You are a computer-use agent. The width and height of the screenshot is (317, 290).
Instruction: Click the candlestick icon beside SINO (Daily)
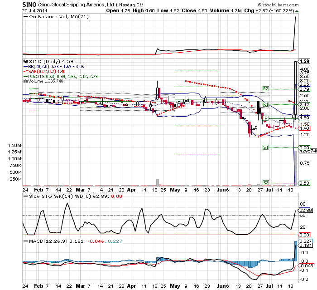pos(25,61)
